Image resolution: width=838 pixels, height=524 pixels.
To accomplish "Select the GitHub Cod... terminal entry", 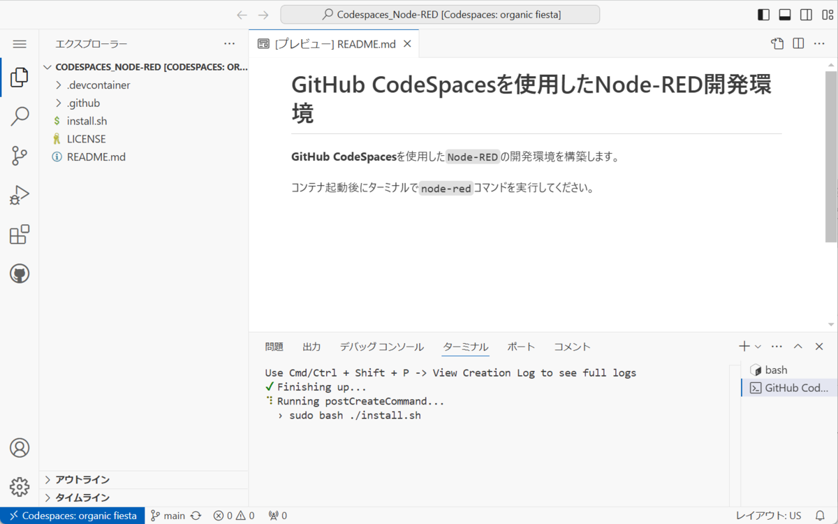I will pyautogui.click(x=789, y=388).
